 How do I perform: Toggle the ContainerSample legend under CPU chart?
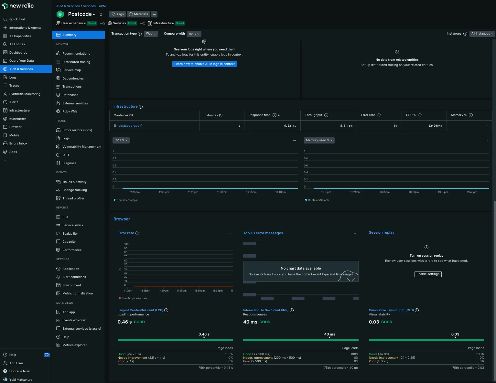pos(127,200)
